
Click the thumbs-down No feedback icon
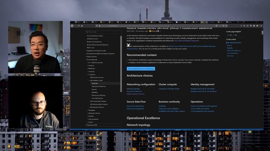(x=234, y=35)
